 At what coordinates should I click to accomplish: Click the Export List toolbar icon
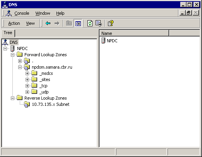pos(99,23)
